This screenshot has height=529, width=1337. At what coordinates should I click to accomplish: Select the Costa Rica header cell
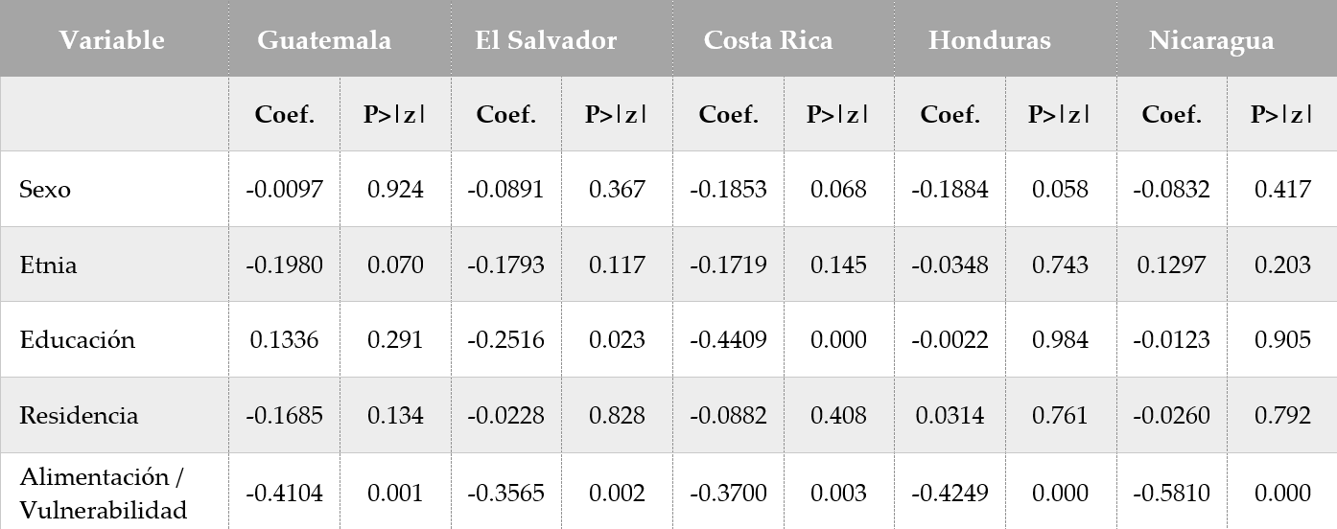[767, 40]
